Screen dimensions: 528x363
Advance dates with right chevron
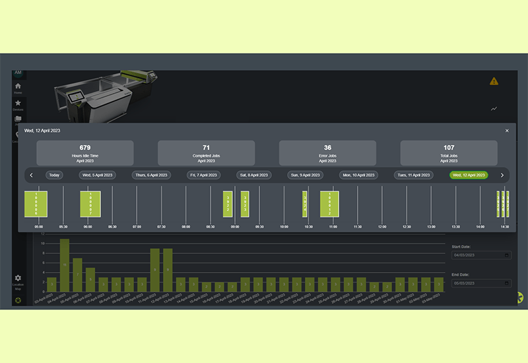pos(502,175)
